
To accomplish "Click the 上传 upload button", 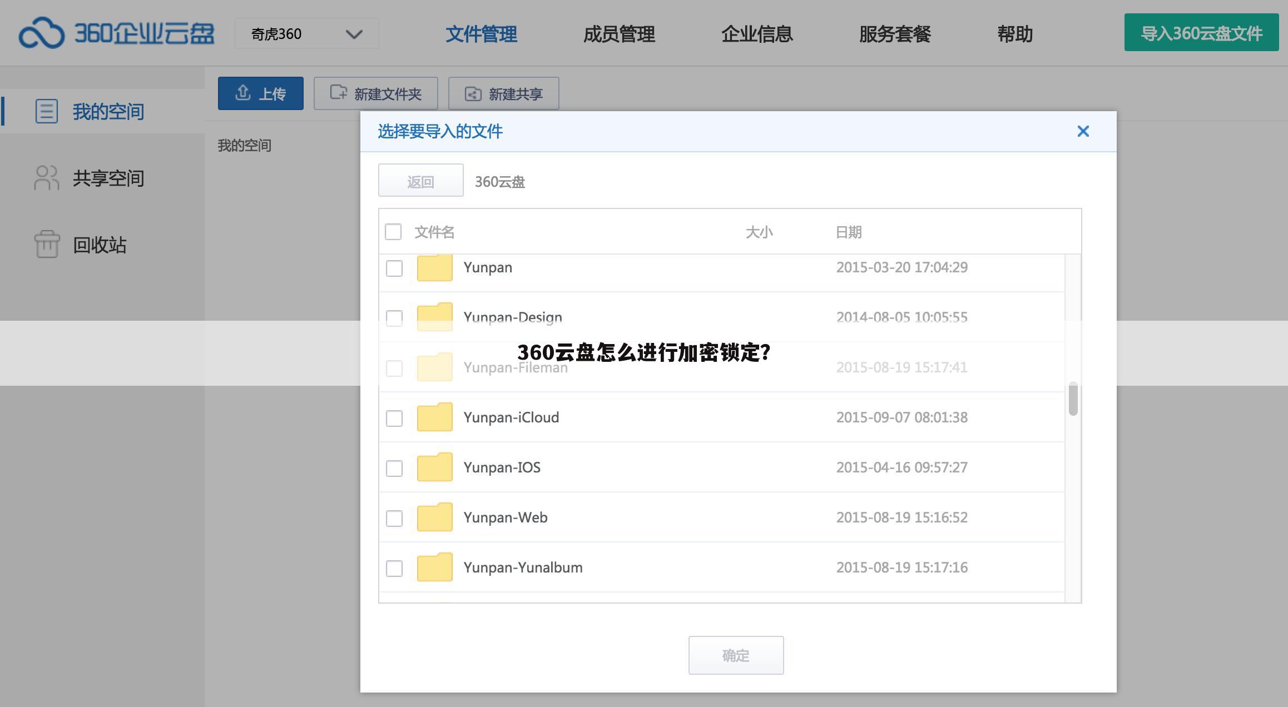I will (260, 93).
